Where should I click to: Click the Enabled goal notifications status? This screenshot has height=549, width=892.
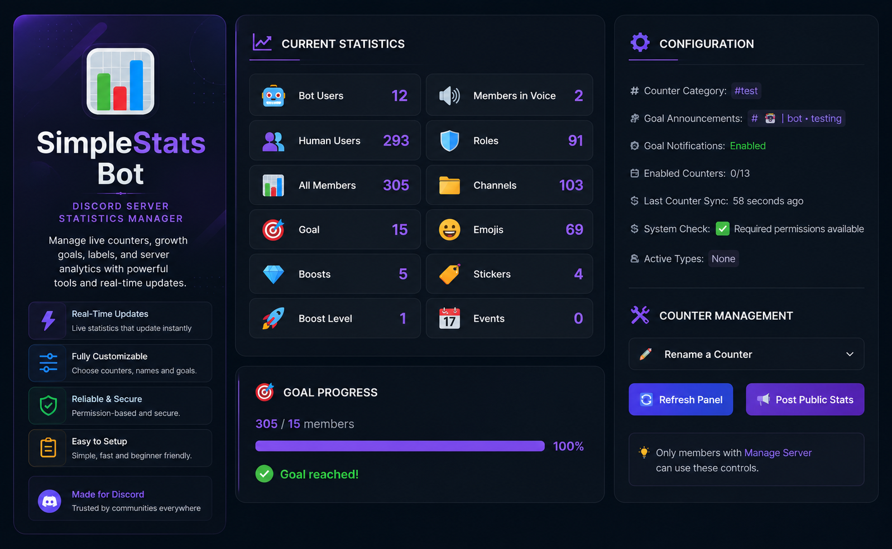coord(748,146)
